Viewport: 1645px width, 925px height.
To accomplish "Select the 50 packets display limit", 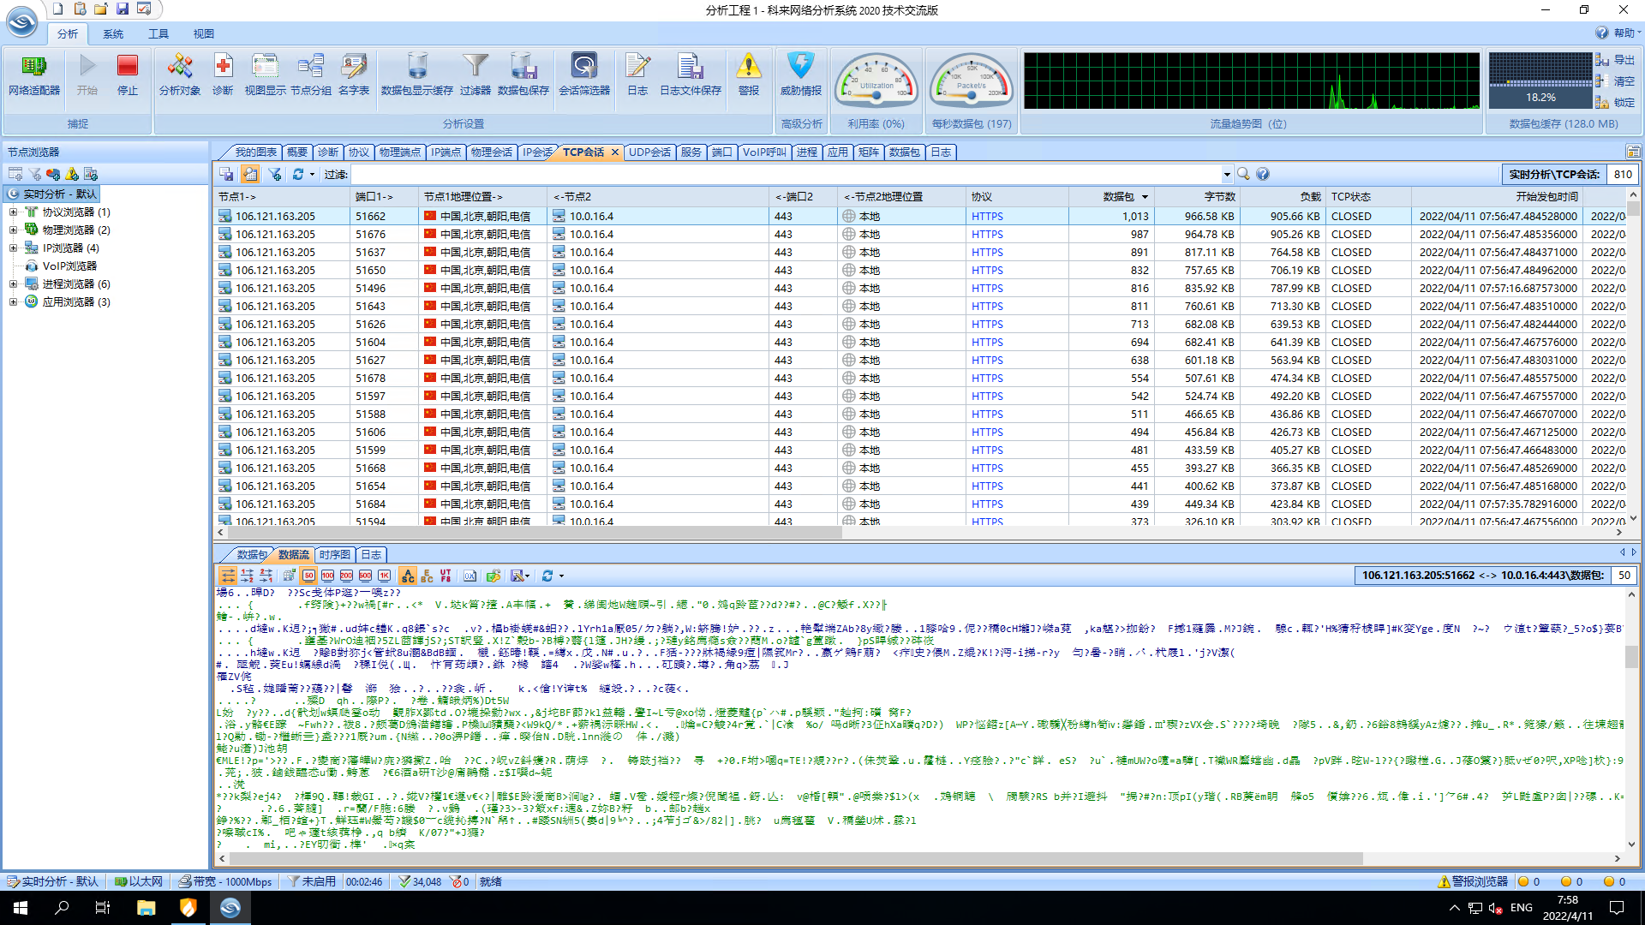I will pos(308,576).
